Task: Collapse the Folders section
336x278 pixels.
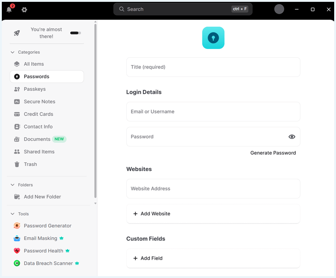Action: tap(13, 185)
